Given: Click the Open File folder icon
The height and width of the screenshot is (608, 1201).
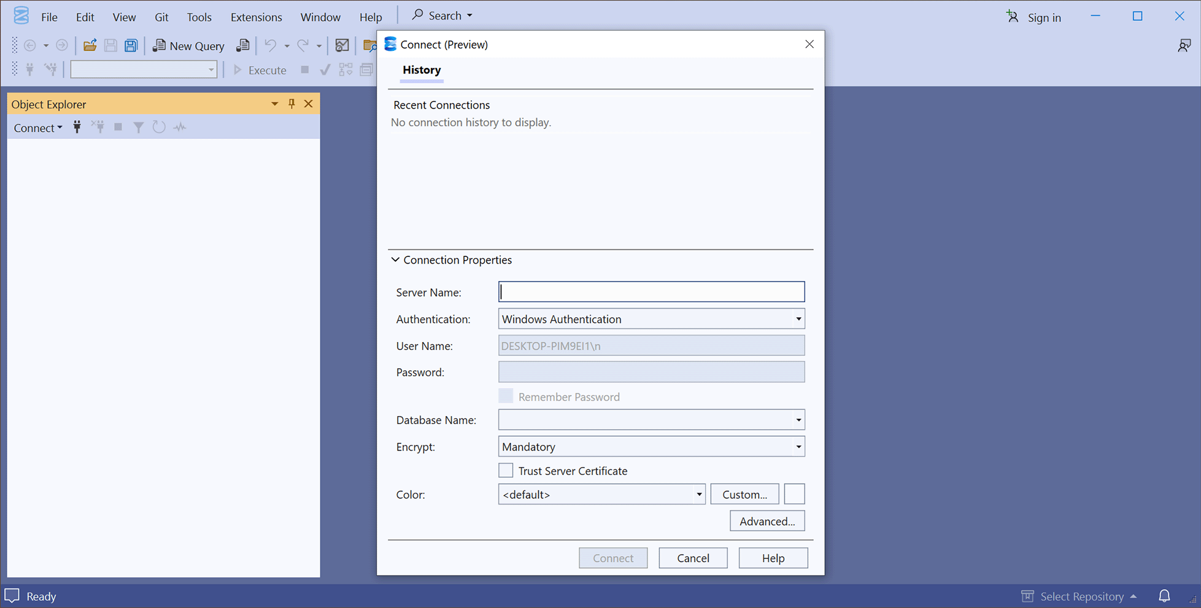Looking at the screenshot, I should point(90,45).
